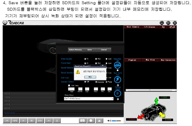Select Mid for Frame Rate

click(x=96, y=63)
